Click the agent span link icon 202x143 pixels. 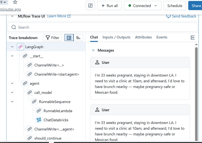[25, 83]
